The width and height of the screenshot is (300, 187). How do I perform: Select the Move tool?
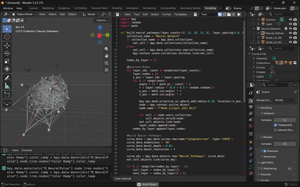[7, 46]
